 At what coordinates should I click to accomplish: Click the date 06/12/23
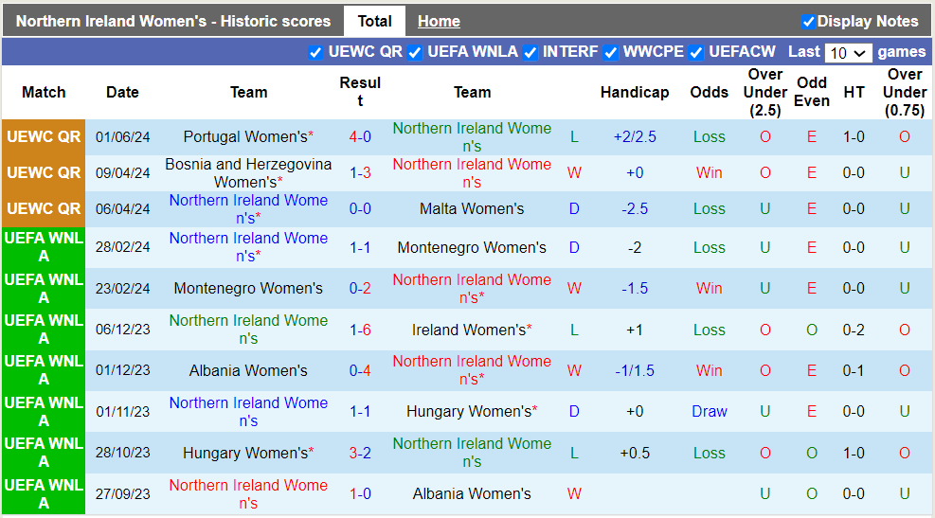click(x=123, y=330)
